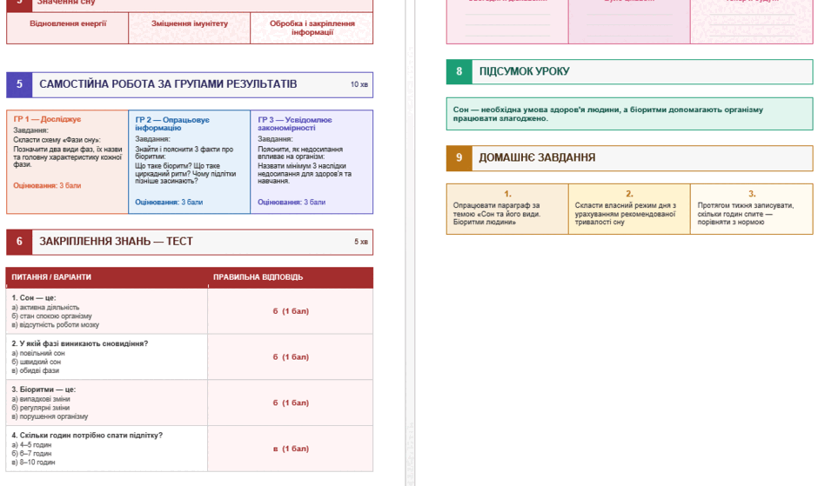This screenshot has height=486, width=818.
Task: Click the '5 хв' time label
Action: click(x=361, y=242)
